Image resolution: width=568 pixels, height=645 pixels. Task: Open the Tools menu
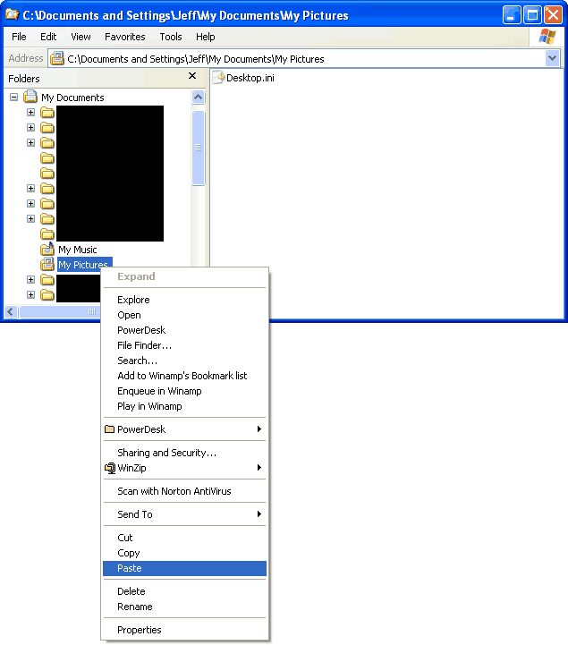171,37
